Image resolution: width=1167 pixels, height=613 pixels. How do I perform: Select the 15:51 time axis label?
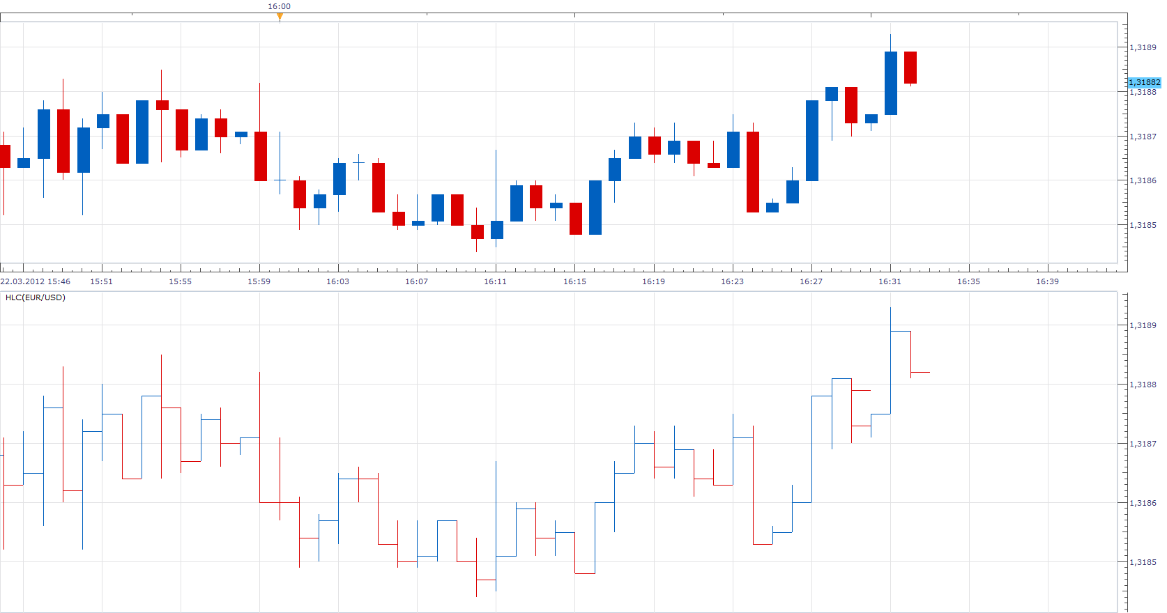tap(101, 281)
